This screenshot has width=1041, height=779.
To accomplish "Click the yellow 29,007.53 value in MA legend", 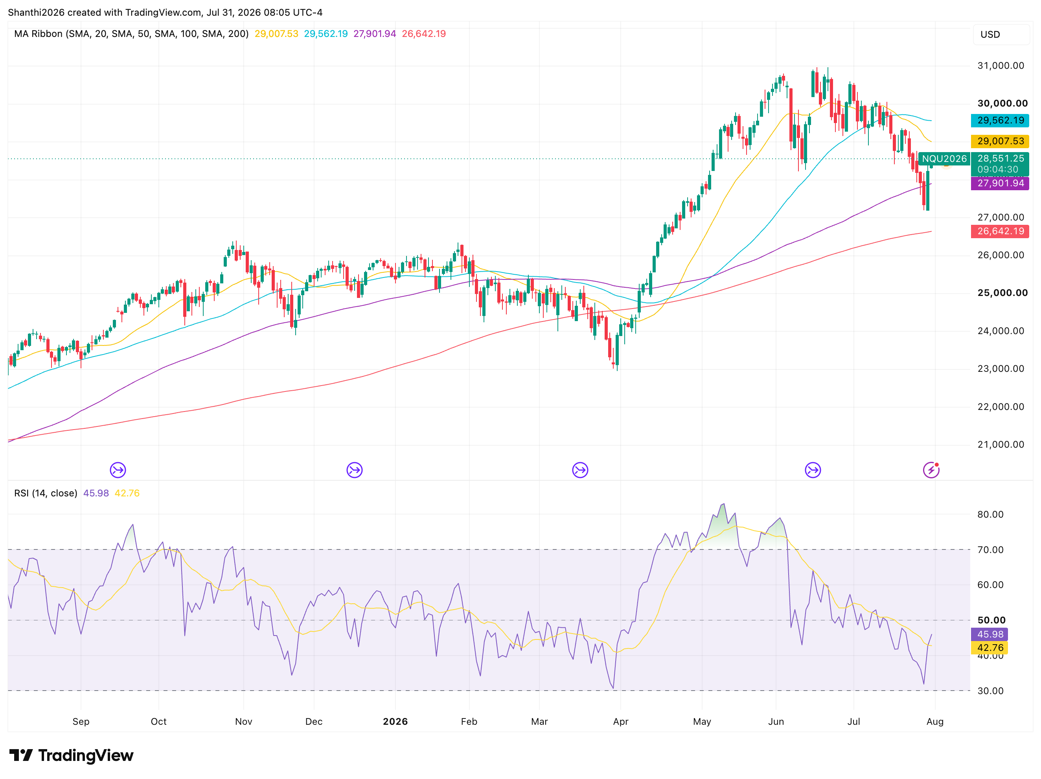I will point(276,34).
